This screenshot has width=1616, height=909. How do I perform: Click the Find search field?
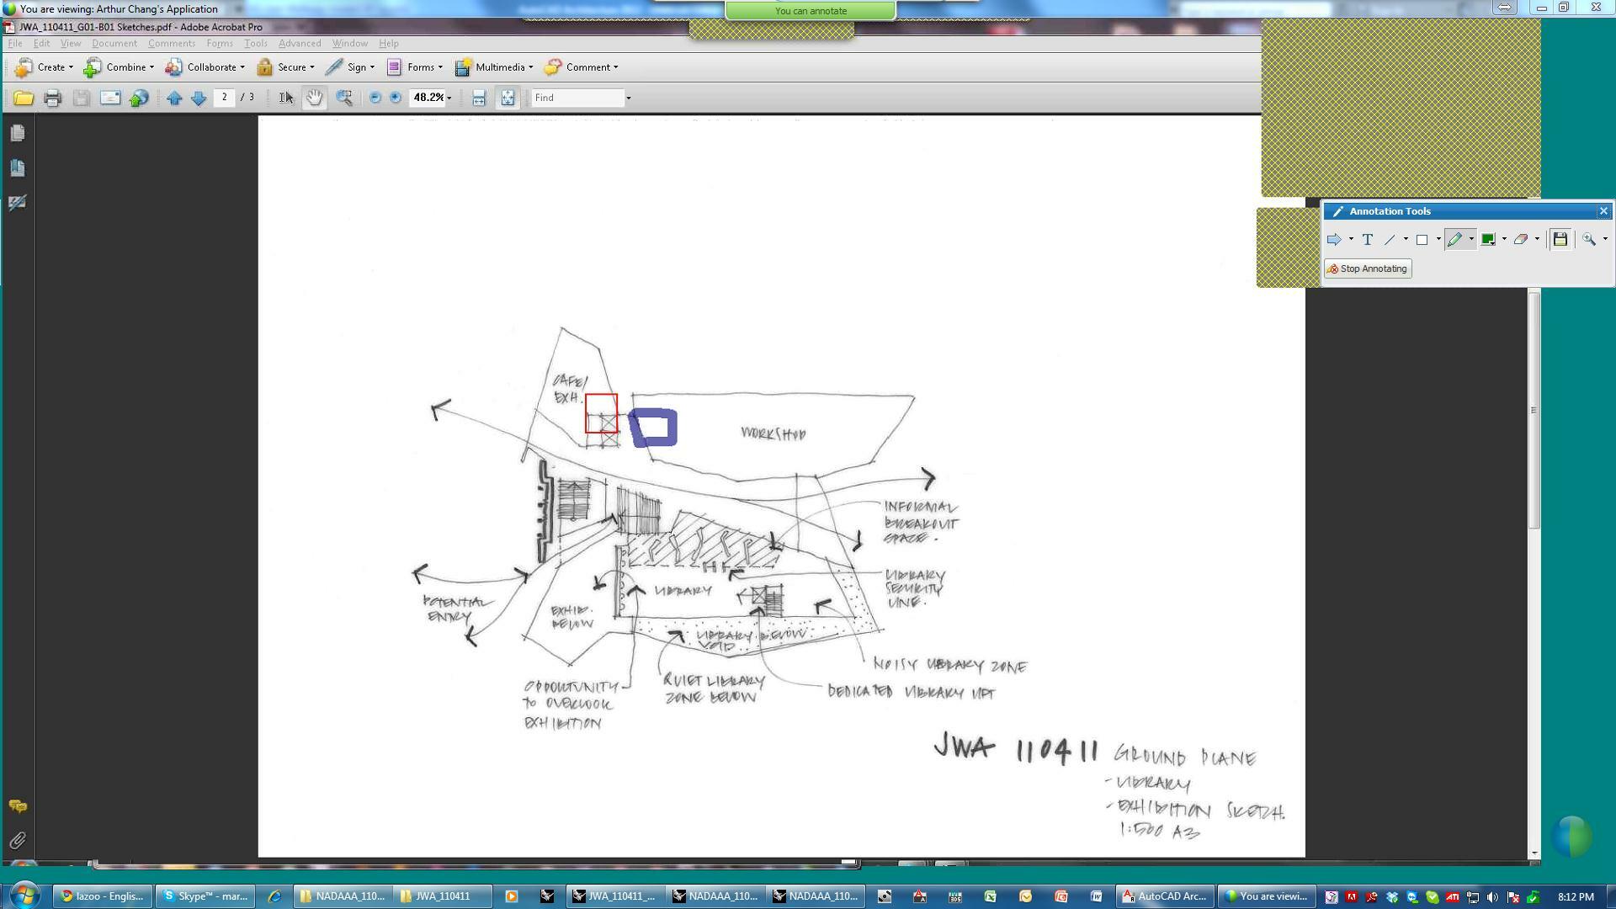click(x=578, y=98)
